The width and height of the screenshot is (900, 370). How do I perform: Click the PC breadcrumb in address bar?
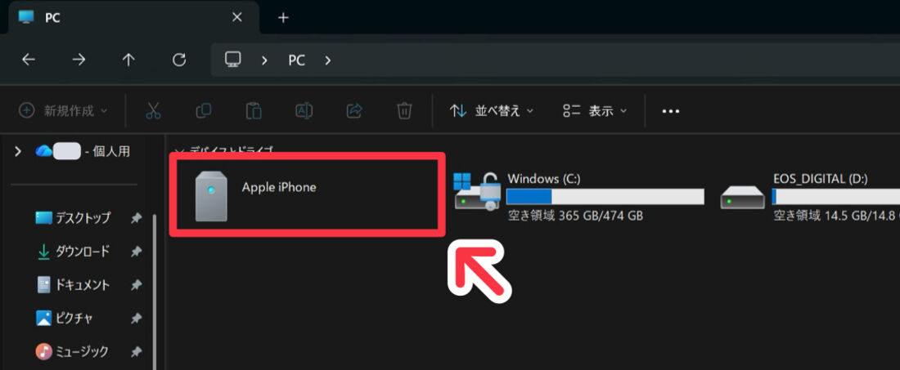click(x=296, y=60)
